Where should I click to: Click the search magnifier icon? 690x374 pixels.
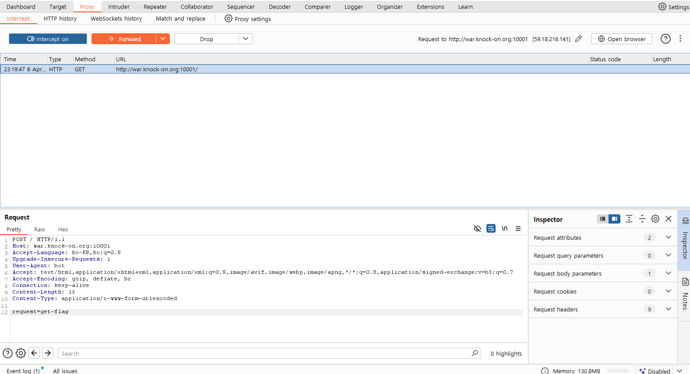pos(475,353)
